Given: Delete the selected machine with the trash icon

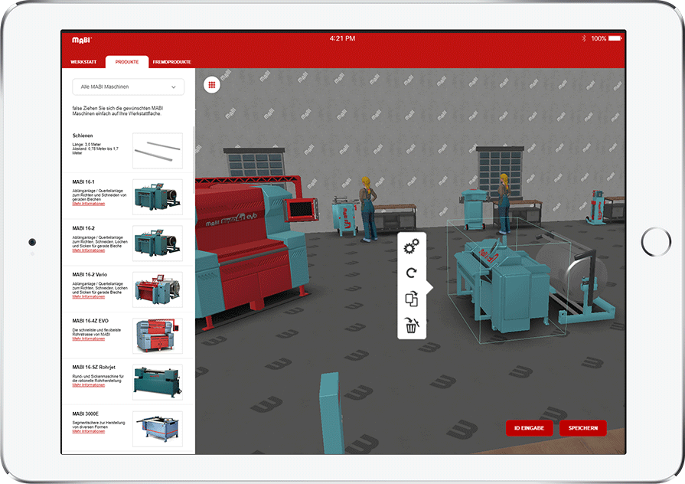Looking at the screenshot, I should point(411,325).
